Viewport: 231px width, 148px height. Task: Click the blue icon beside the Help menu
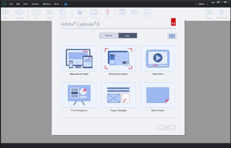coord(66,4)
